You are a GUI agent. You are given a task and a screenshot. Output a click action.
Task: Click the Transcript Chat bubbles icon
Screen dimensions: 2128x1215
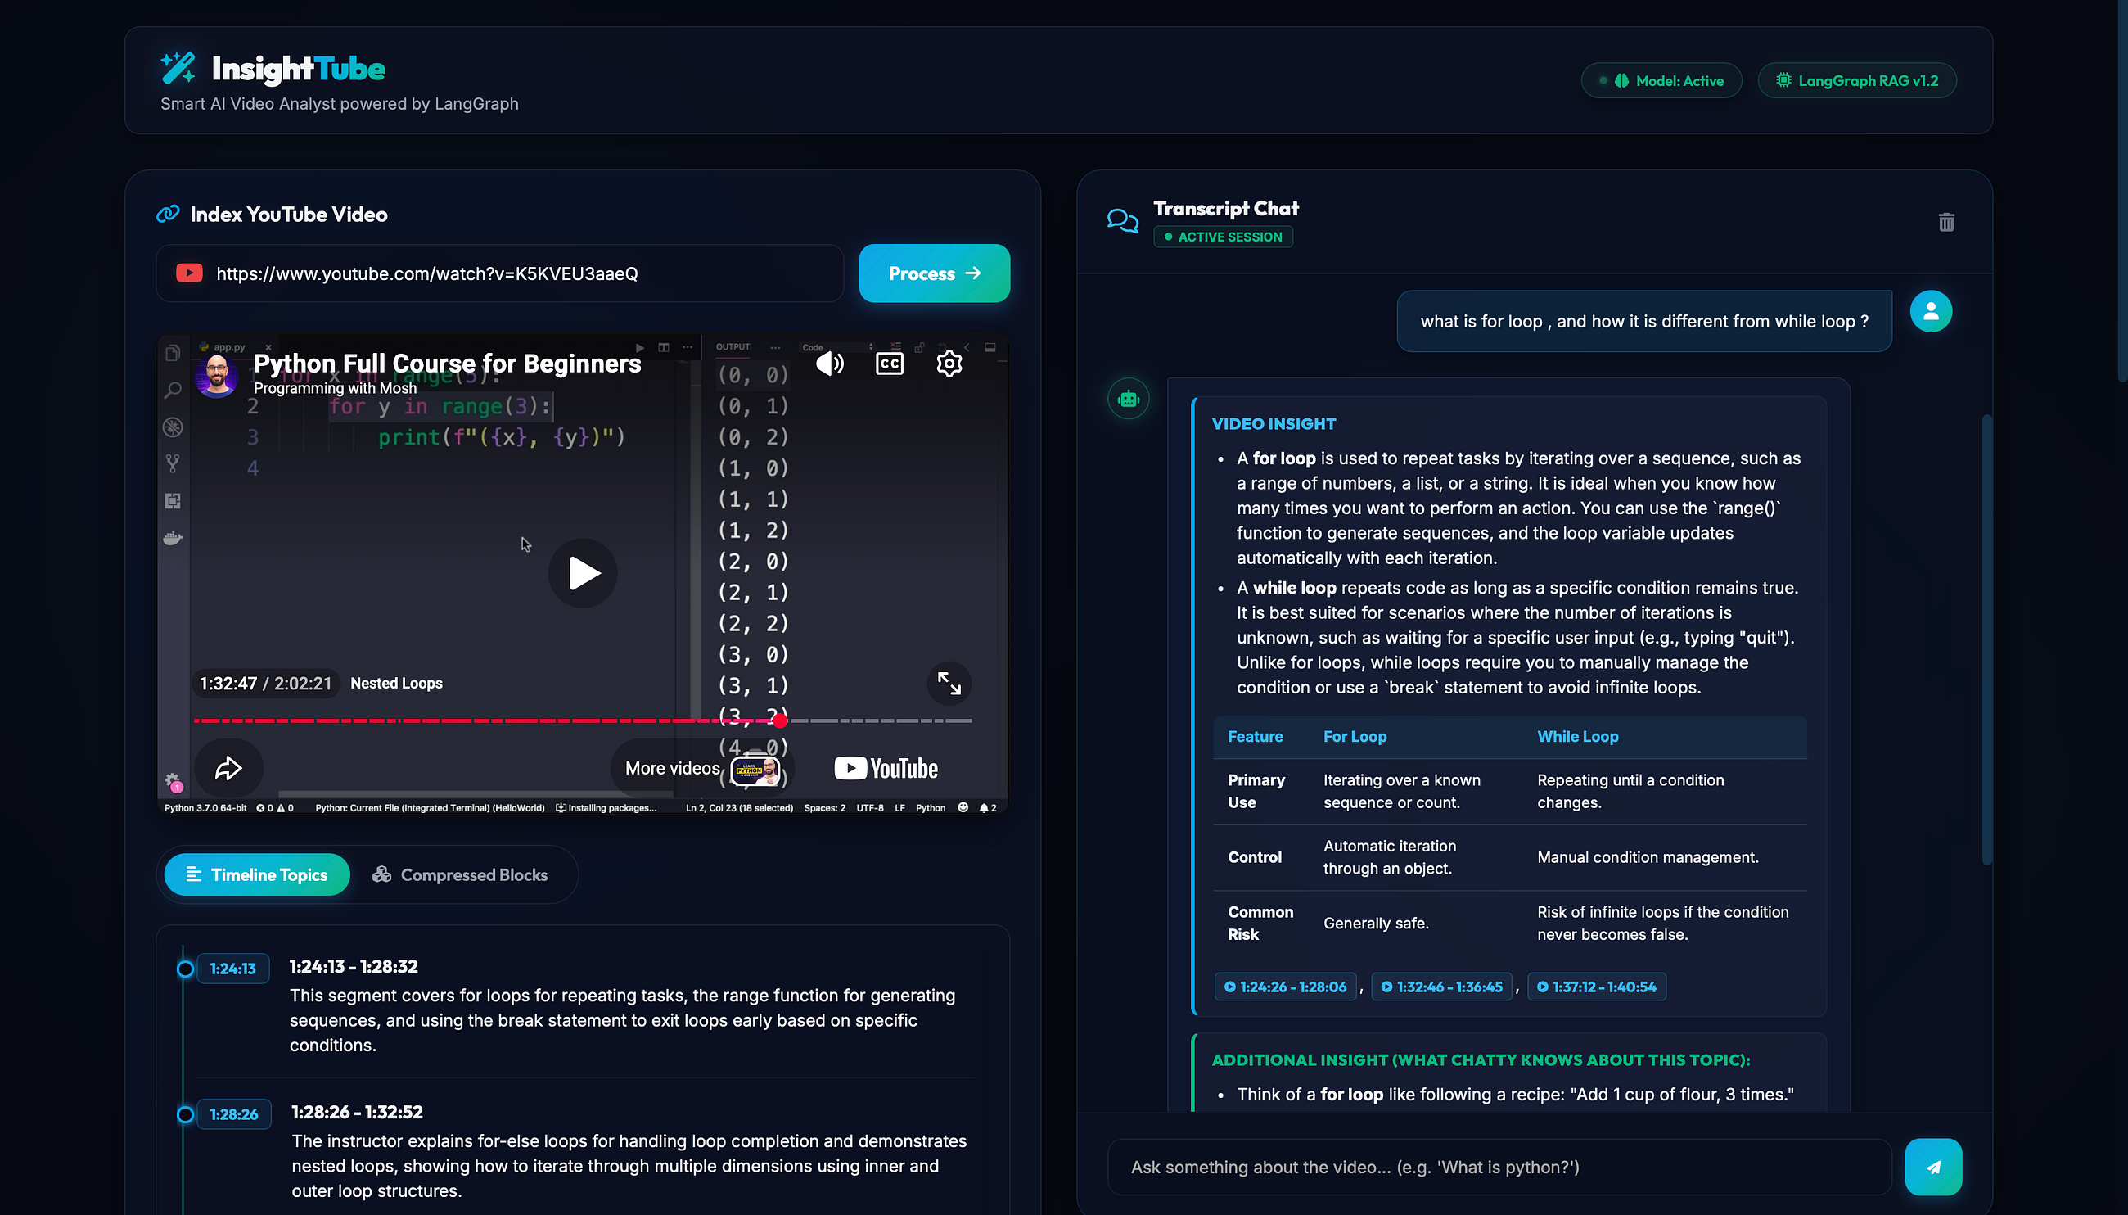(x=1123, y=221)
